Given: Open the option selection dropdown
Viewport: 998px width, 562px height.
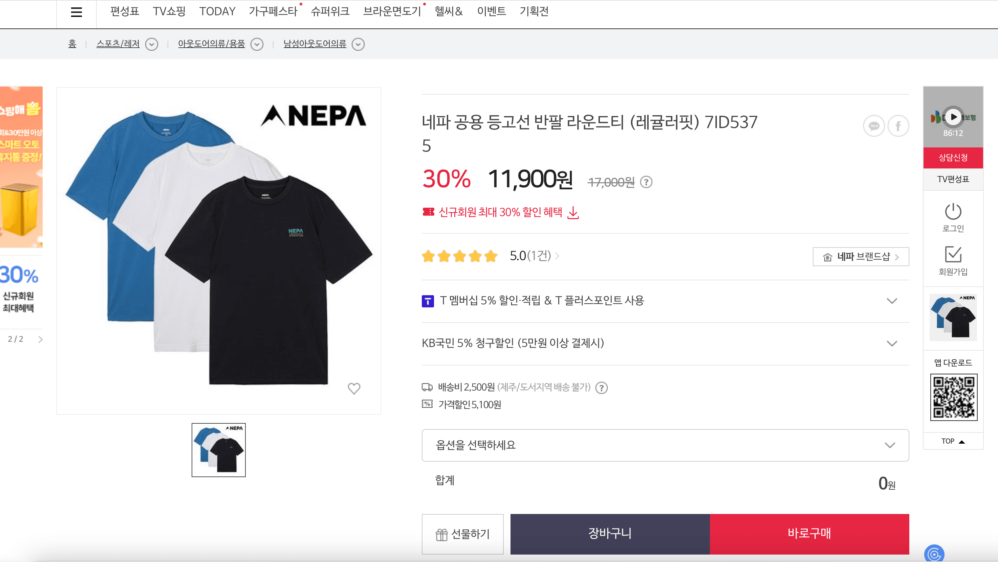Looking at the screenshot, I should click(665, 445).
